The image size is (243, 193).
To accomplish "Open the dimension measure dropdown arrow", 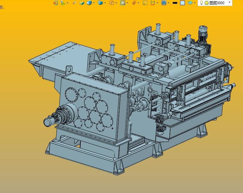I will coord(157,3).
